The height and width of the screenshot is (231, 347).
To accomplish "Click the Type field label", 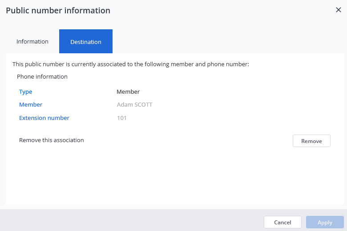I will 26,92.
